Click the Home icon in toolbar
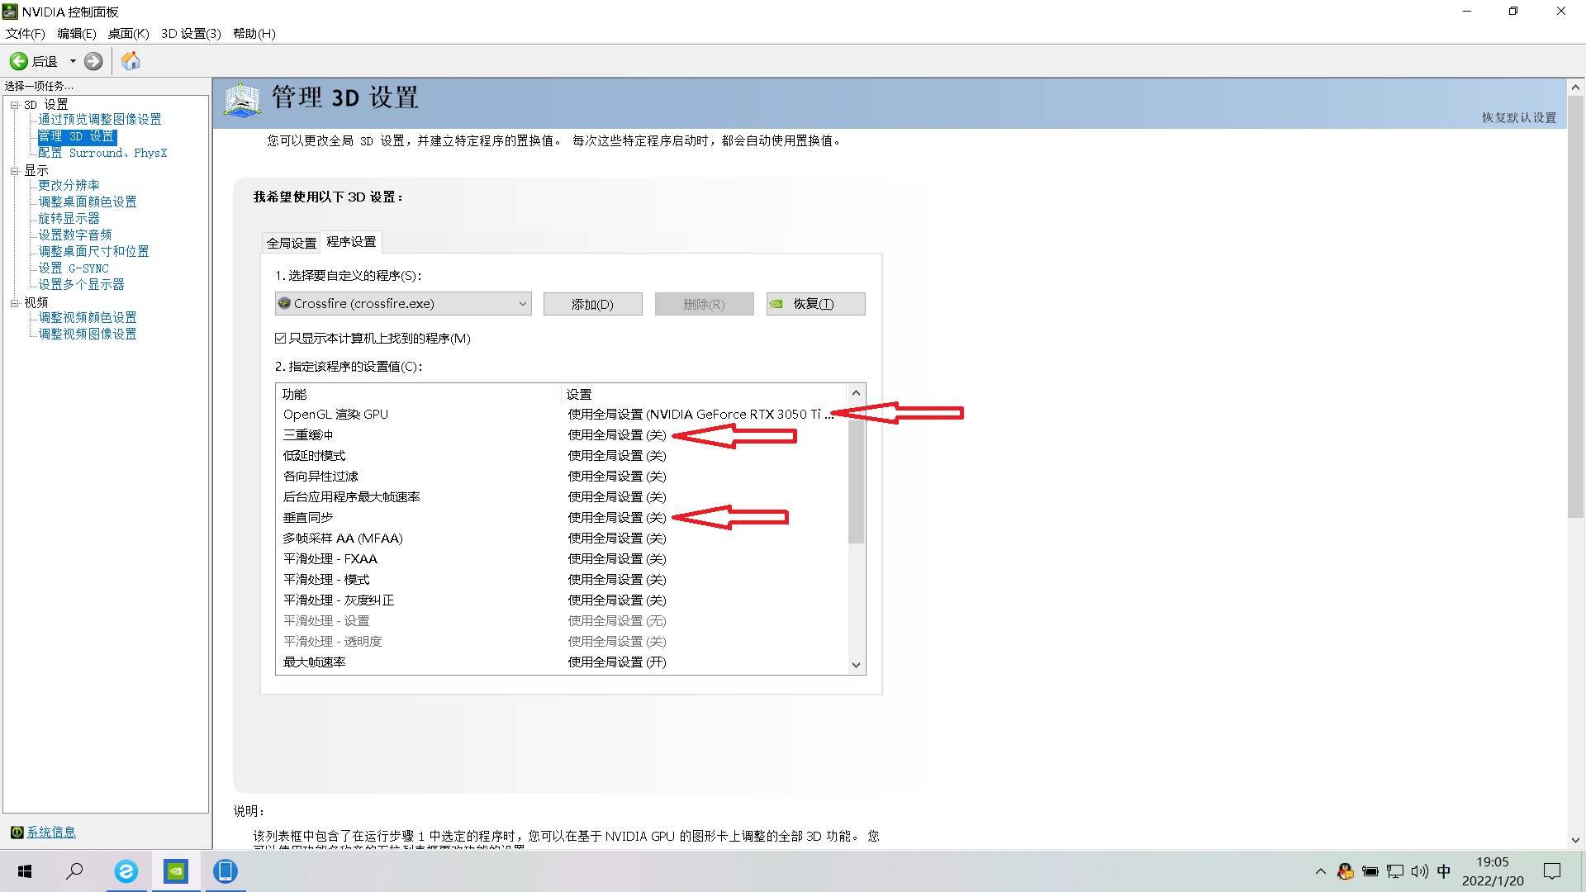This screenshot has height=892, width=1586. tap(131, 61)
